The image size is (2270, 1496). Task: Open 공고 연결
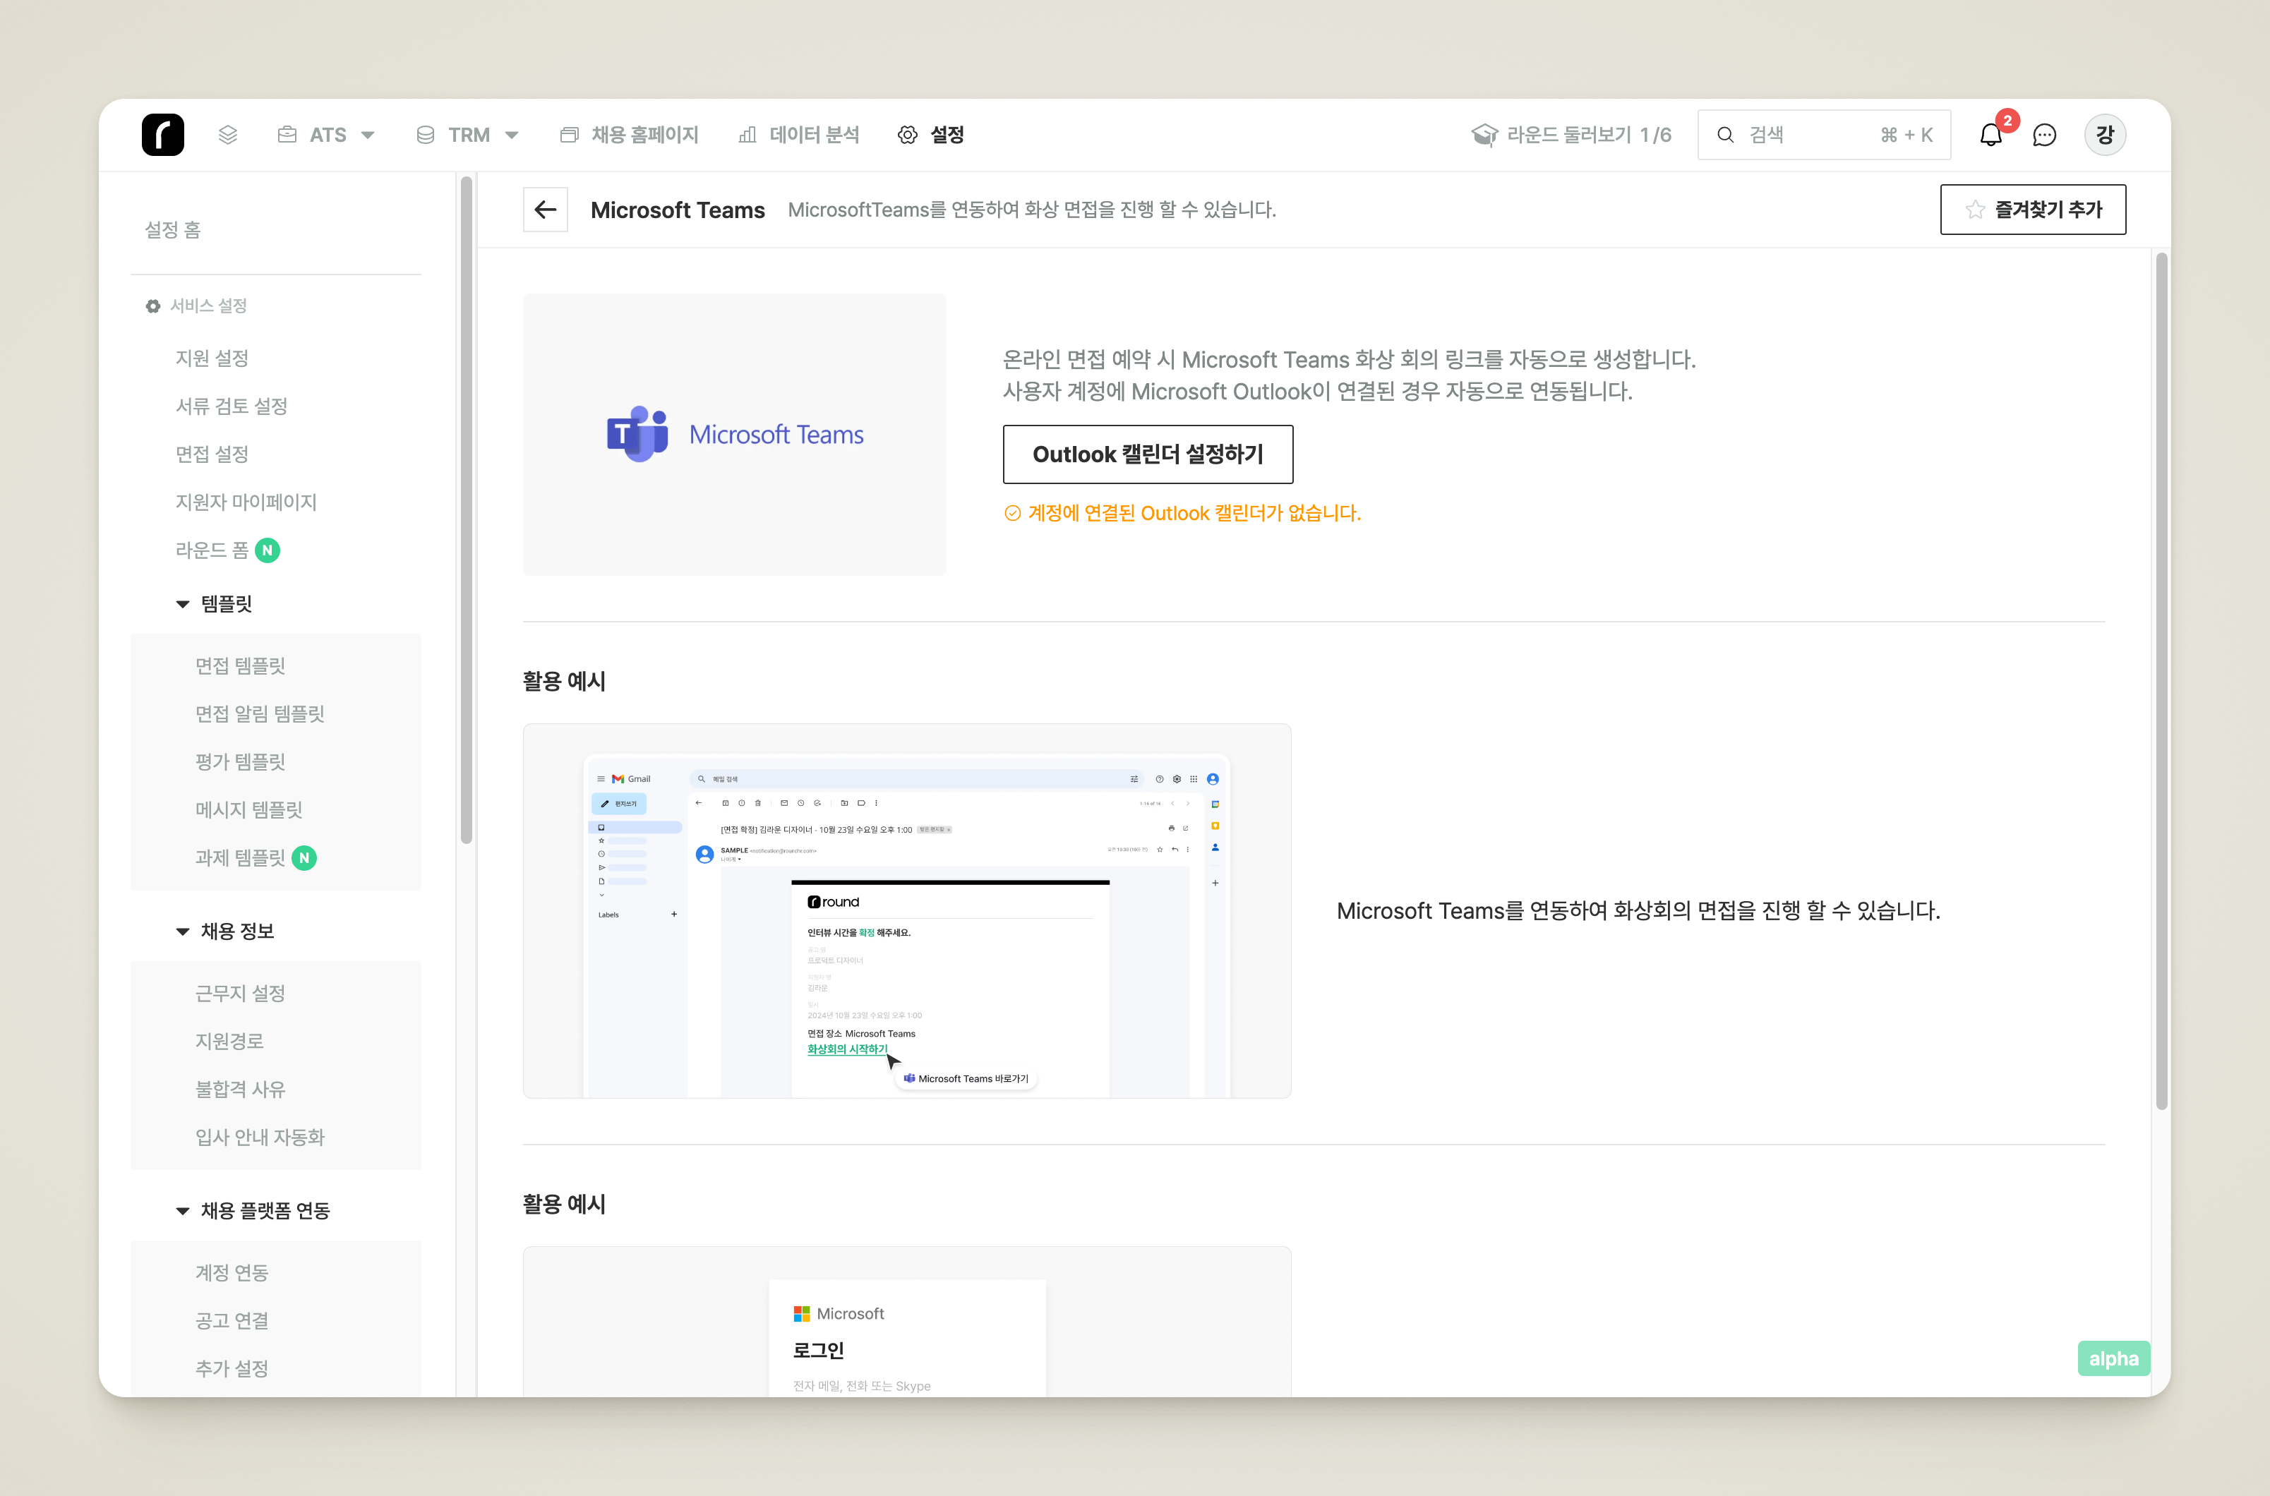click(232, 1320)
